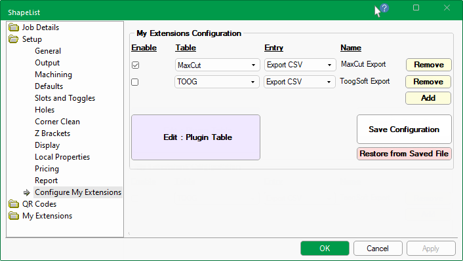The width and height of the screenshot is (463, 261).
Task: Click the MaxCut Export name text
Action: click(x=363, y=64)
